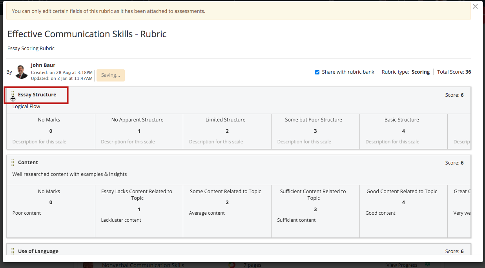This screenshot has width=485, height=268.
Task: Click score 4 under Basic Structure
Action: (403, 131)
